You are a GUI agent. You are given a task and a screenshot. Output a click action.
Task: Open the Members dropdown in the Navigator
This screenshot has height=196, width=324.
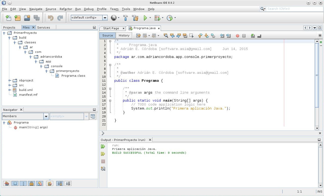46,116
